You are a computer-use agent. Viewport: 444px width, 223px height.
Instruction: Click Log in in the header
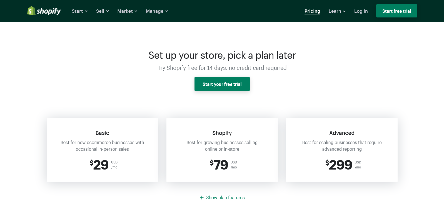click(361, 11)
